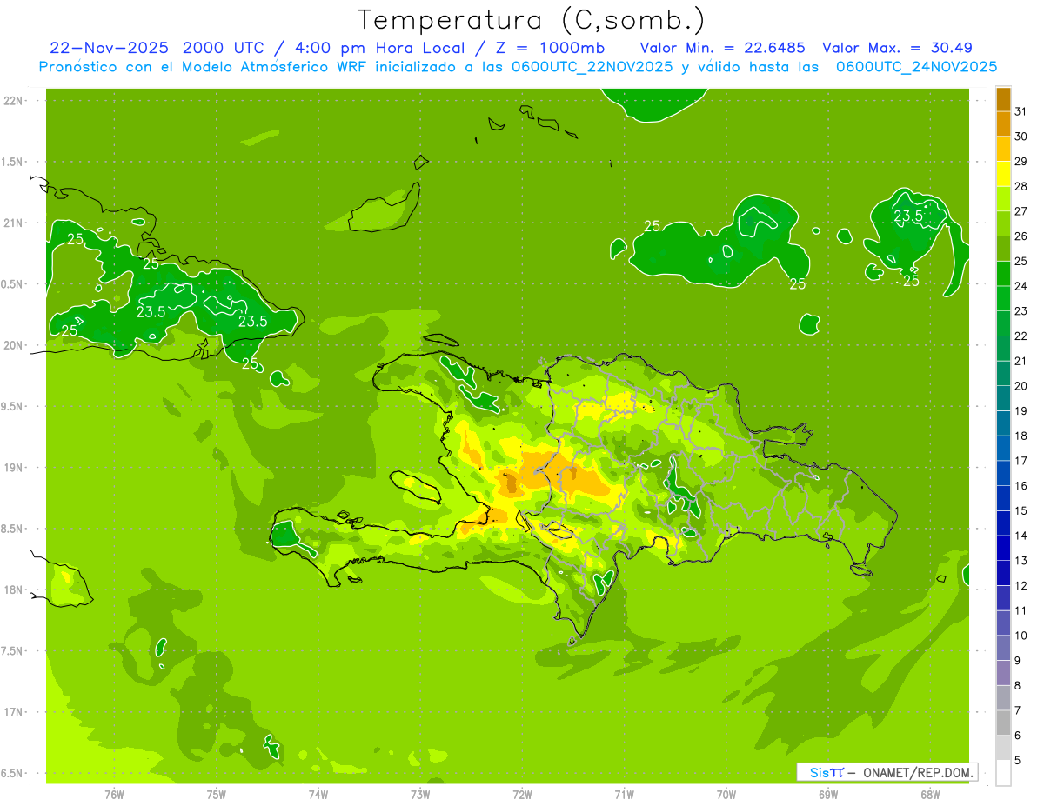Click the '18N' latitude axis label
Screen dimensions: 1044x806
pyautogui.click(x=13, y=590)
